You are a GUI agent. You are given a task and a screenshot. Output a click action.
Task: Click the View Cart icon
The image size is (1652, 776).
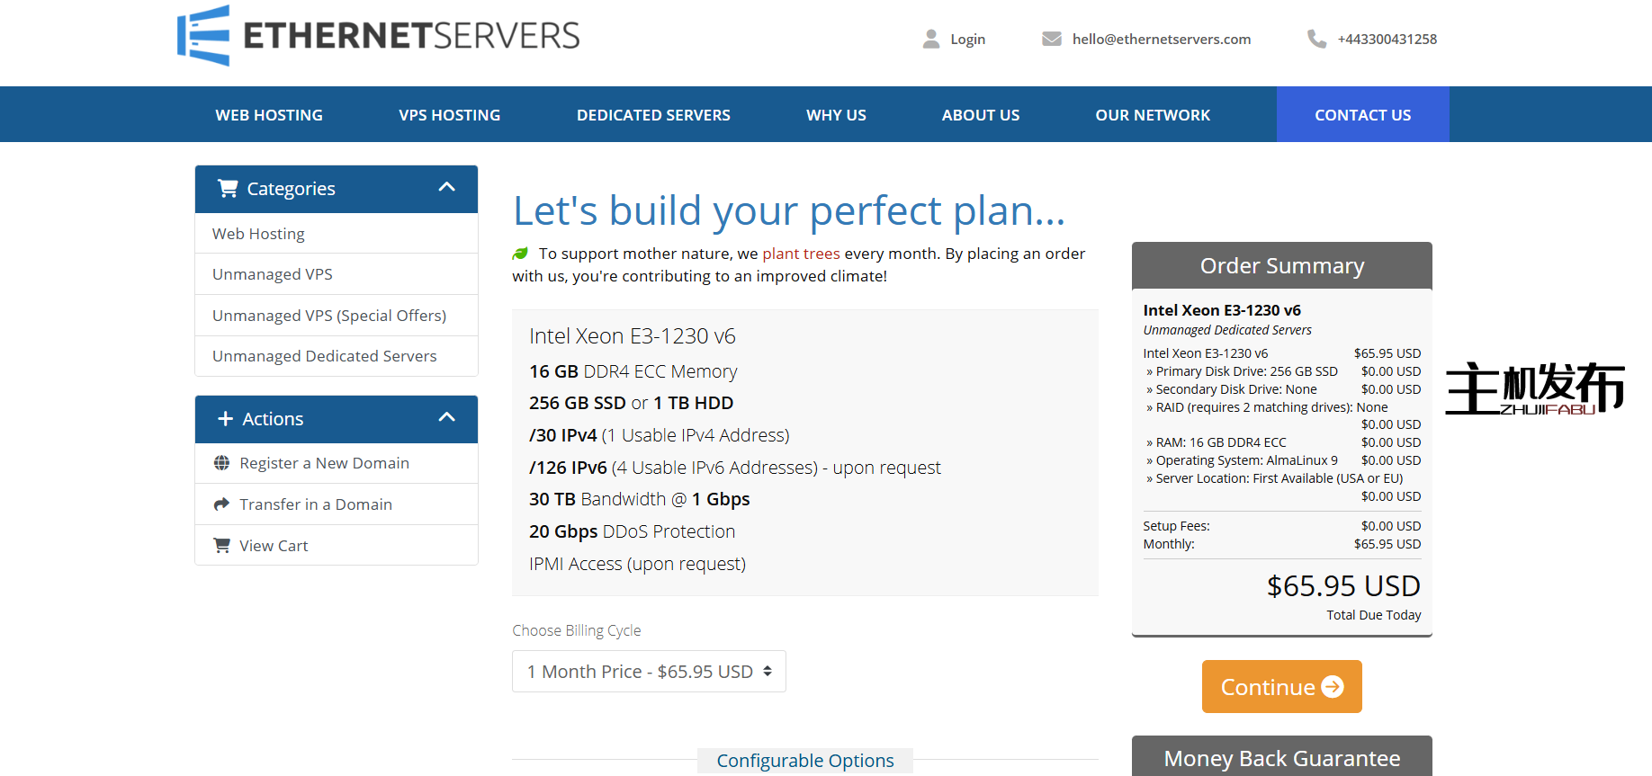pyautogui.click(x=221, y=546)
